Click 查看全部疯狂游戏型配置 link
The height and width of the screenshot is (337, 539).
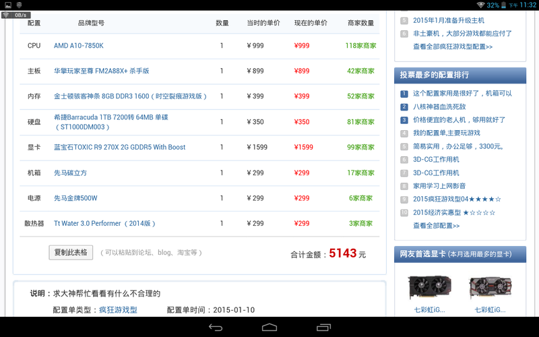453,47
